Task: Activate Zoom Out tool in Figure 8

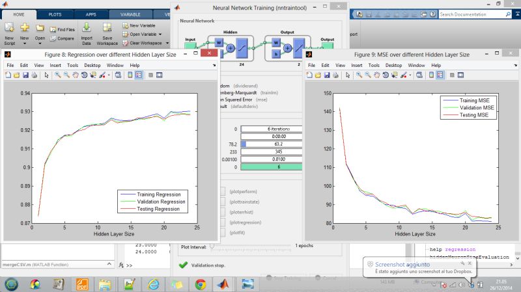Action: coord(67,75)
